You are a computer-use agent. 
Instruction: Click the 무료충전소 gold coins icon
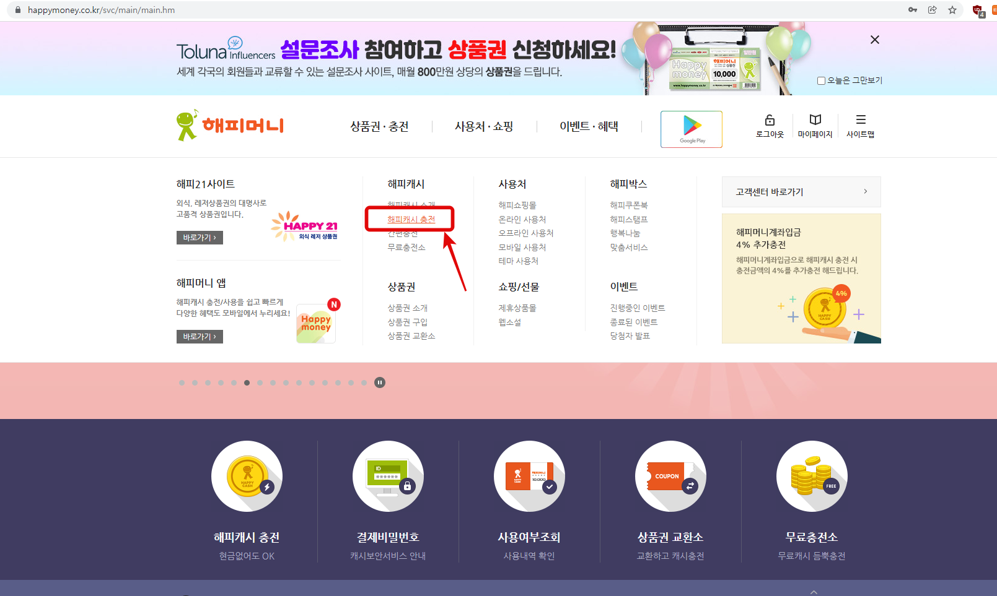(x=812, y=476)
